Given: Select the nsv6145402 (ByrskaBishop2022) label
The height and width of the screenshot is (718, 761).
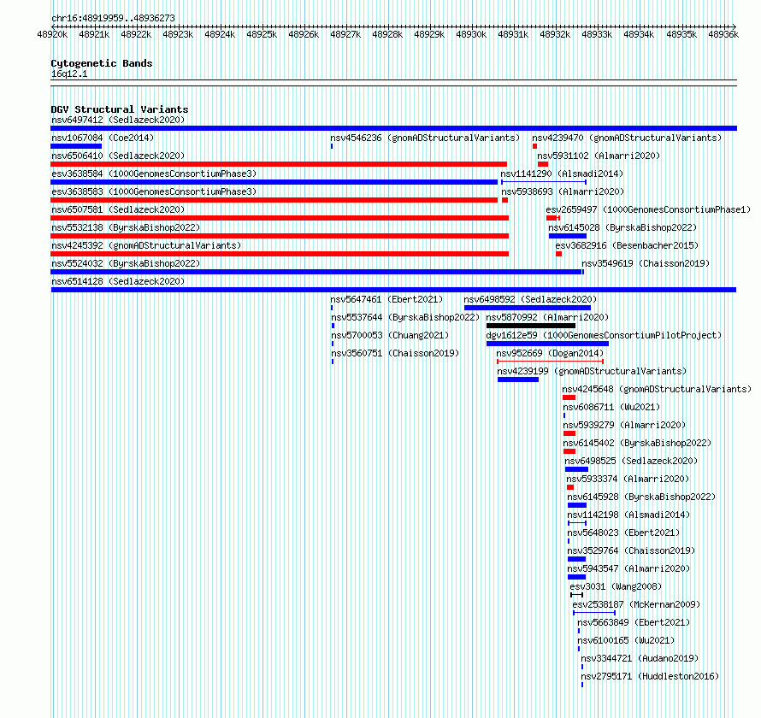Looking at the screenshot, I should 637,443.
